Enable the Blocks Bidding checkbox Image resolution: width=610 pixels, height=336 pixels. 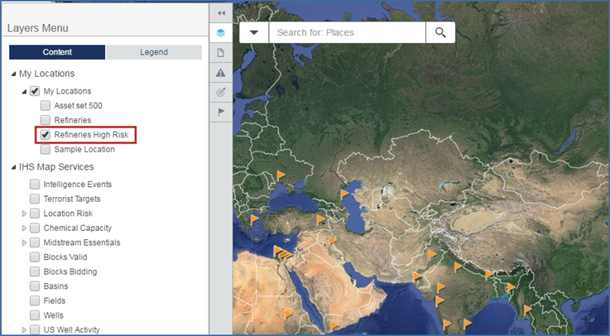click(35, 271)
